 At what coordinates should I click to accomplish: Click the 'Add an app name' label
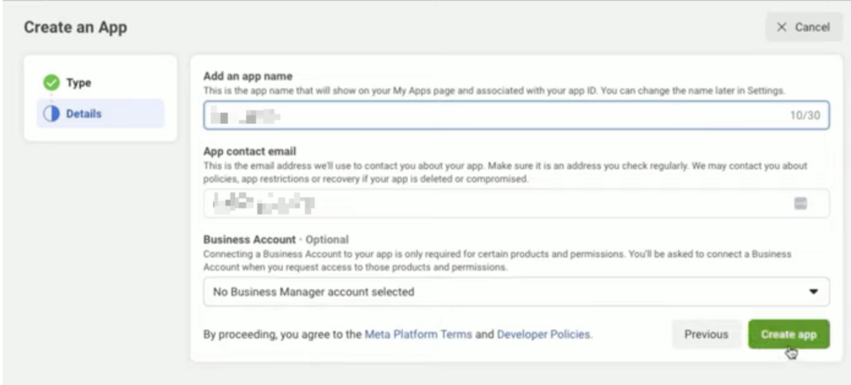point(248,76)
